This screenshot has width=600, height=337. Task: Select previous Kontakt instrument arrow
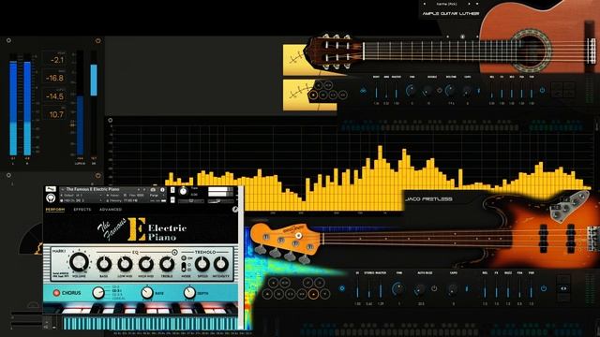pos(139,189)
